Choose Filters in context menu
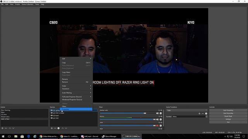248x139 pixels. [x=76, y=107]
